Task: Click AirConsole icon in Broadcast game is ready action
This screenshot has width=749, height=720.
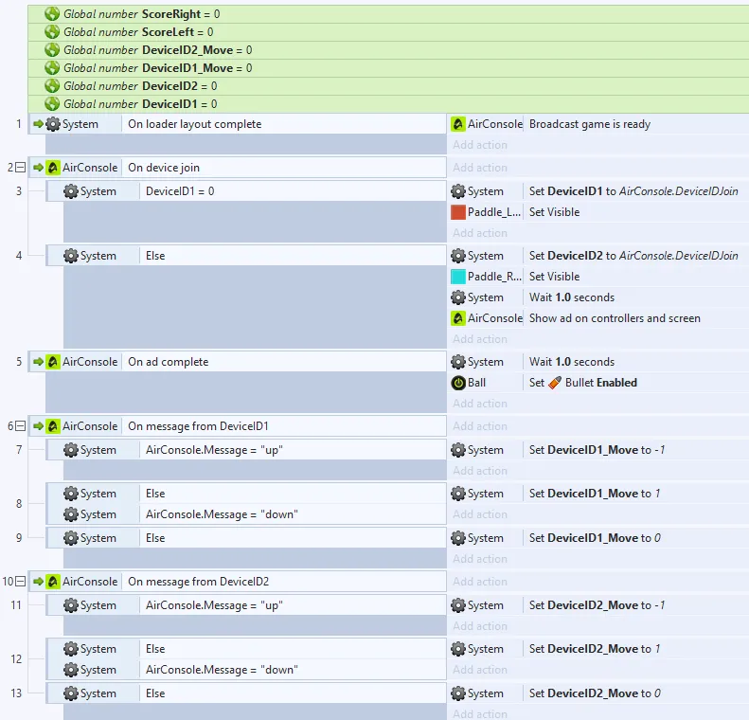Action: (x=458, y=124)
